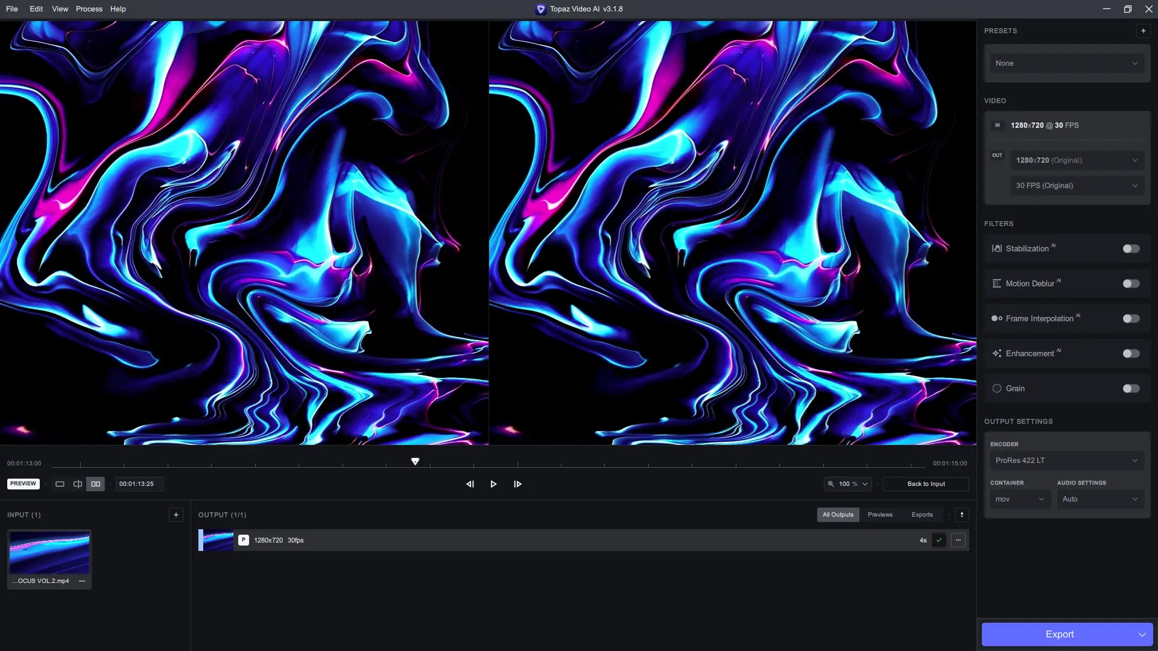
Task: Turn on Frame Interpolation
Action: pyautogui.click(x=1131, y=319)
